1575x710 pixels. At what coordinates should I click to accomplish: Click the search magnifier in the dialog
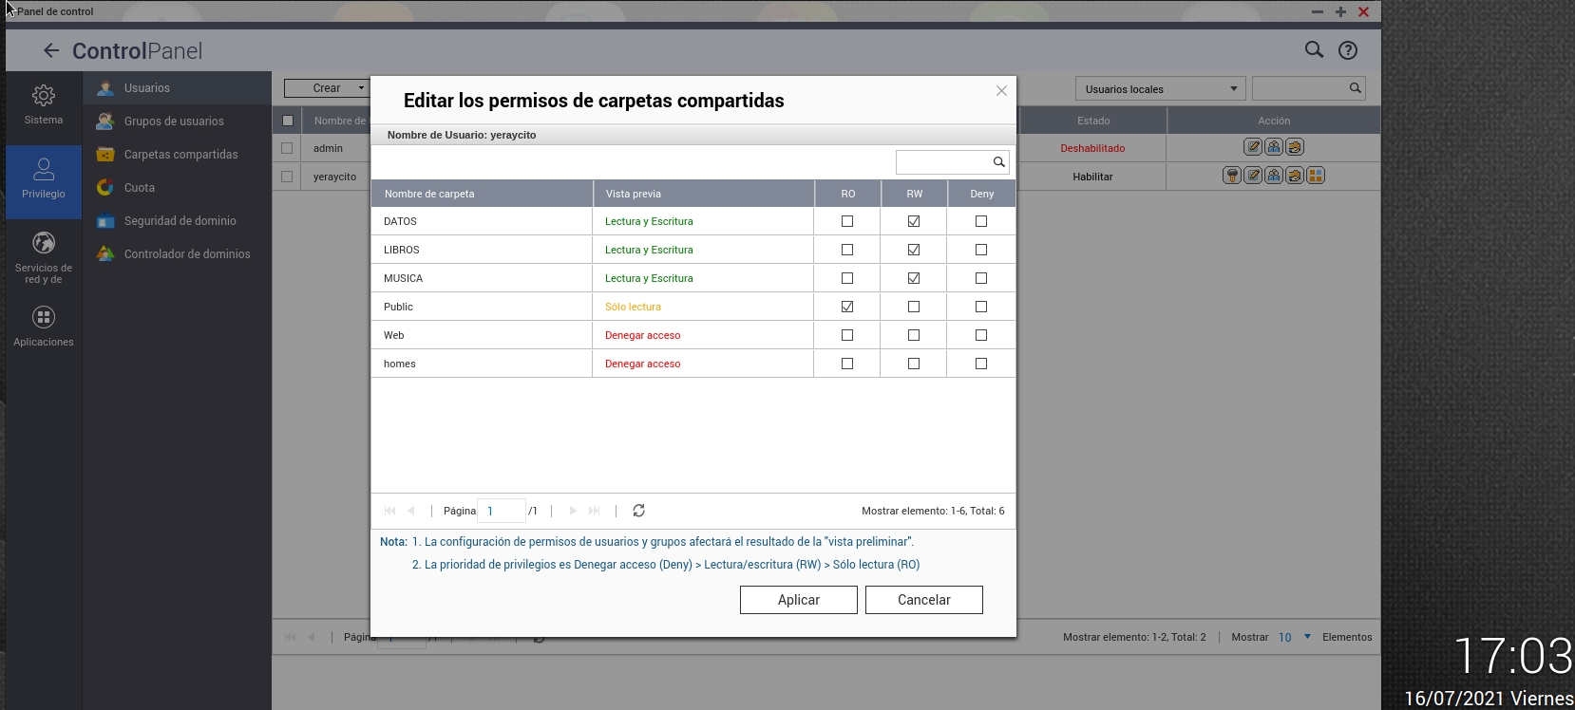[x=998, y=162]
